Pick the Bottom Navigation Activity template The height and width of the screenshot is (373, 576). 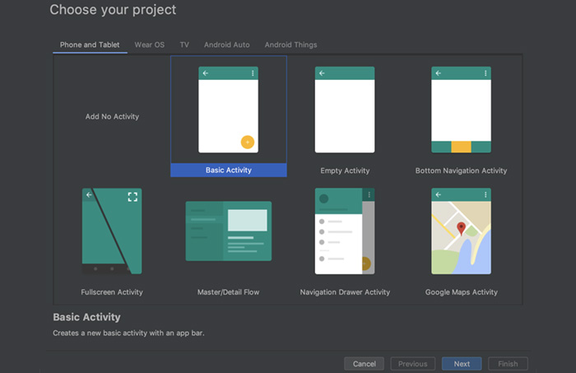(x=461, y=110)
